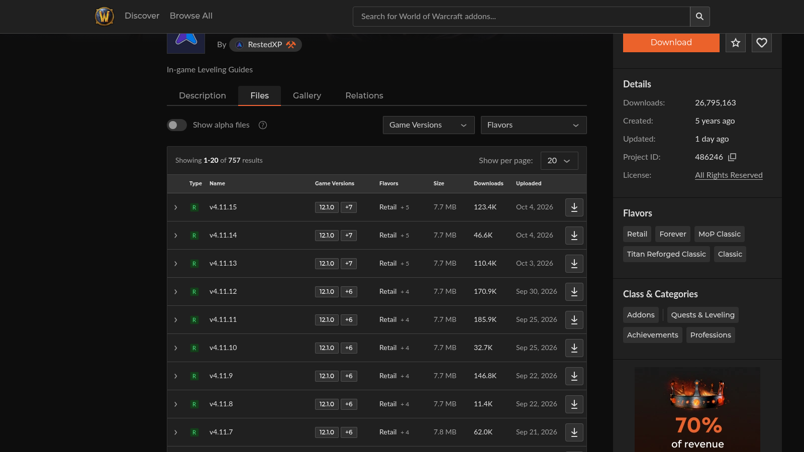Click the 70% of revenue ad banner

tap(697, 409)
